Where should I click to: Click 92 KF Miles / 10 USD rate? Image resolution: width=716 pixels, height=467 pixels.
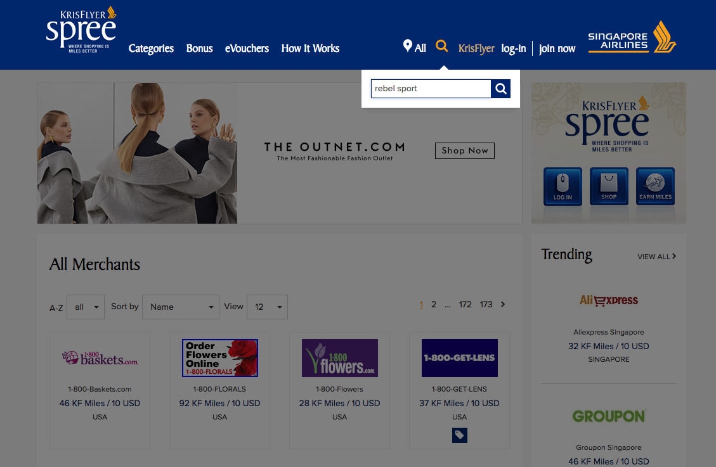click(219, 403)
